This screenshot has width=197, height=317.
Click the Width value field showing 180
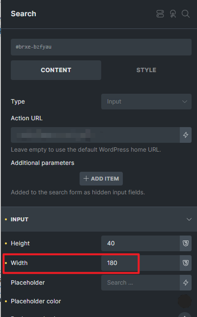(141, 263)
